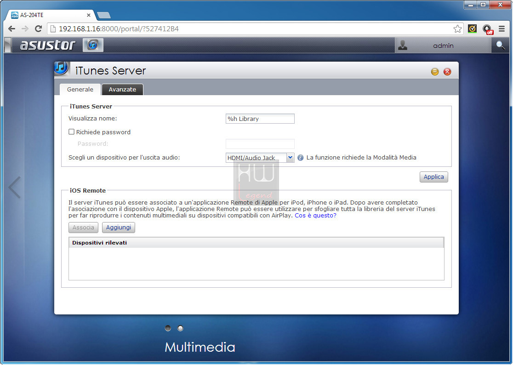The width and height of the screenshot is (513, 365).
Task: Go to previous desktop page arrow
Action: coord(15,188)
